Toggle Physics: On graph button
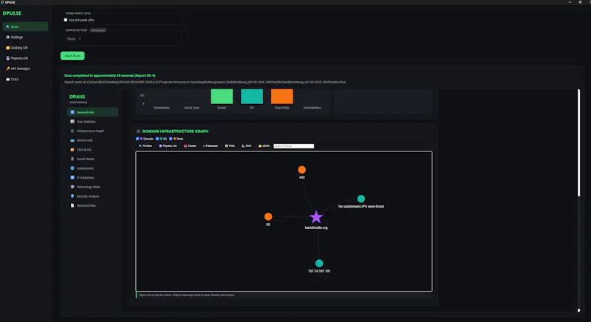 168,146
